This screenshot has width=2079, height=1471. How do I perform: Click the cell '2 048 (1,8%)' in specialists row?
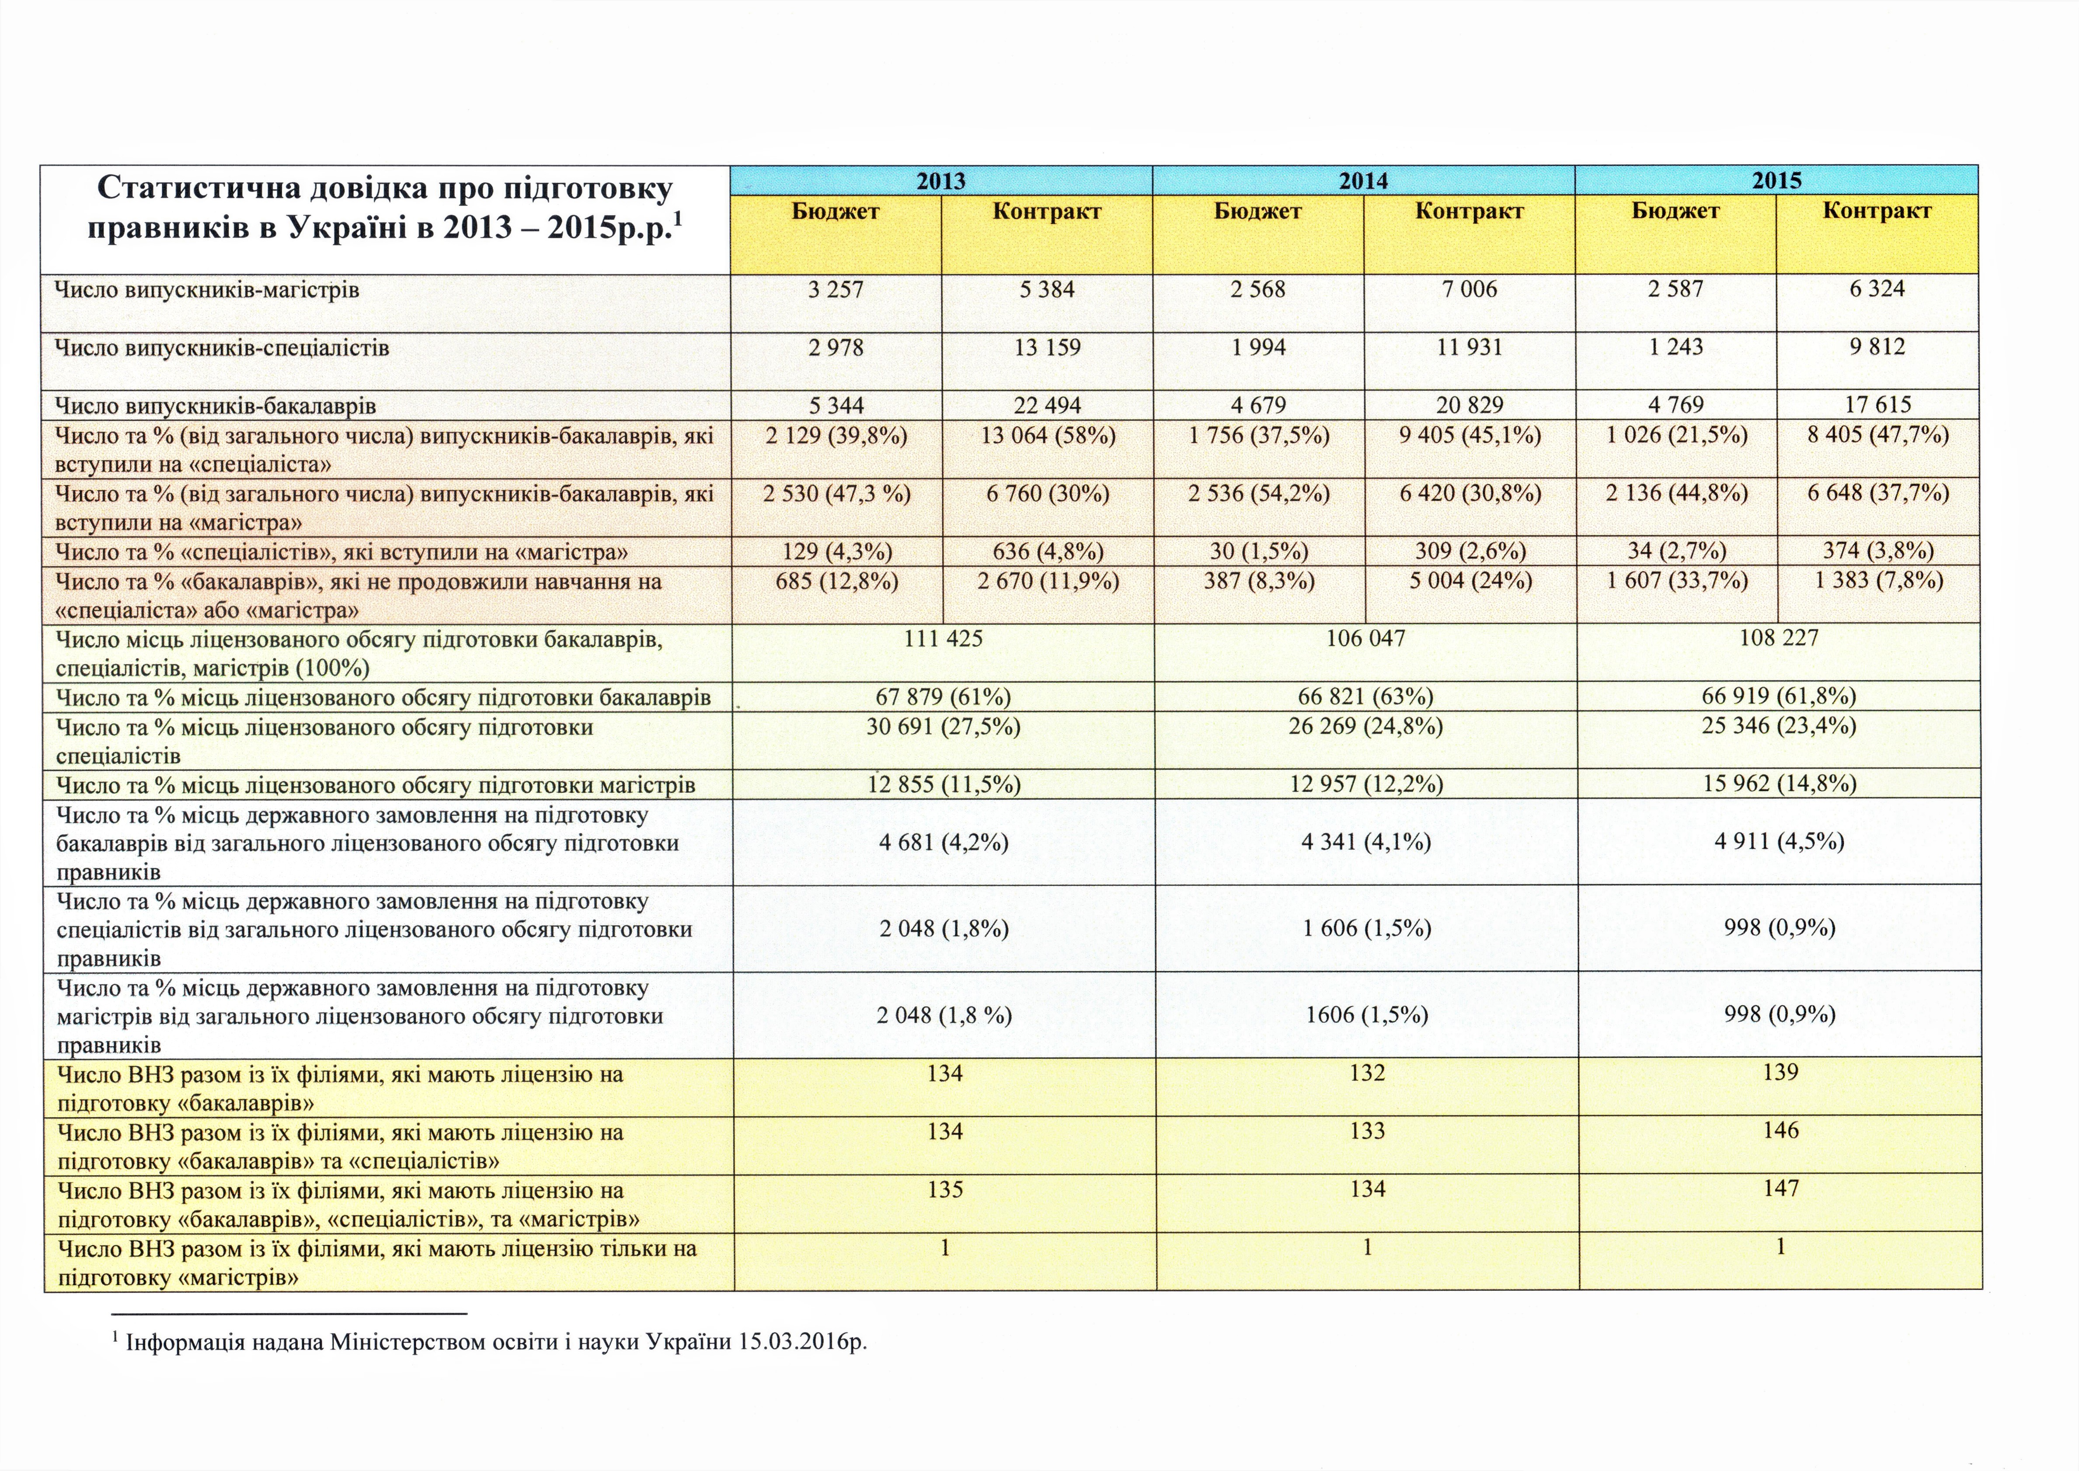(x=944, y=929)
